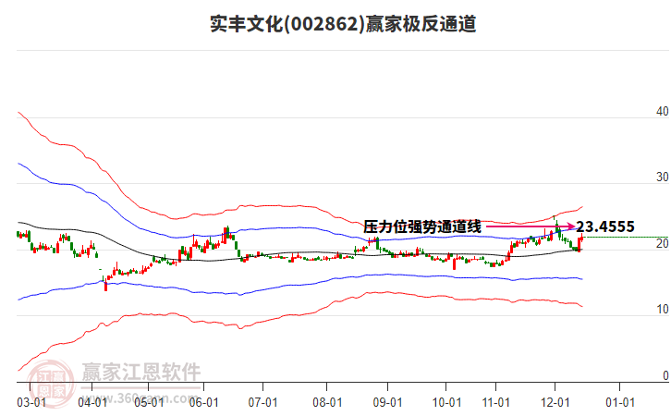Click the 08-01 date label

(x=327, y=403)
